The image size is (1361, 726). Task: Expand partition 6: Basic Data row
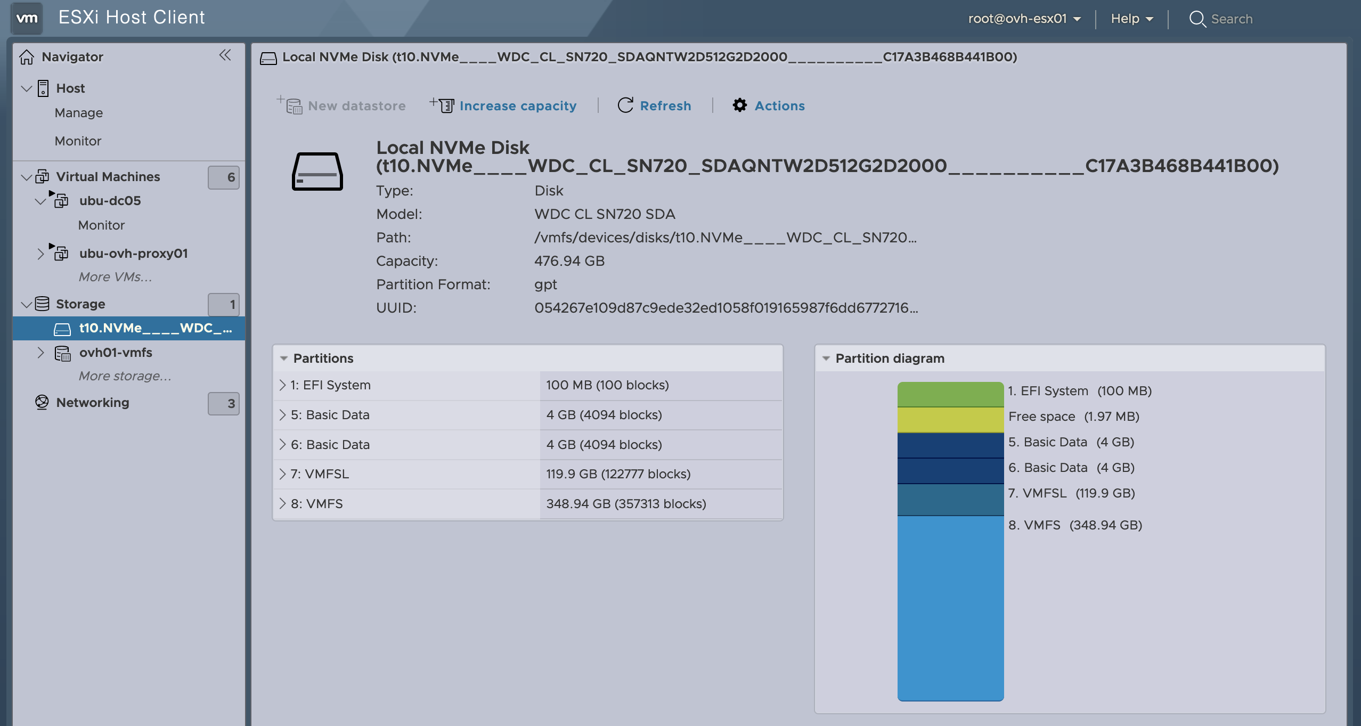point(282,444)
